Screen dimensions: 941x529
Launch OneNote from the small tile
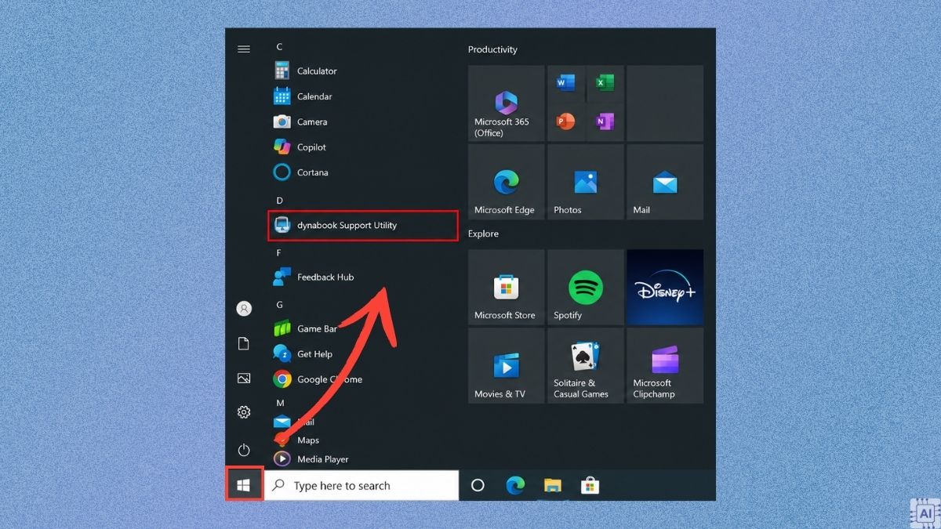point(605,121)
